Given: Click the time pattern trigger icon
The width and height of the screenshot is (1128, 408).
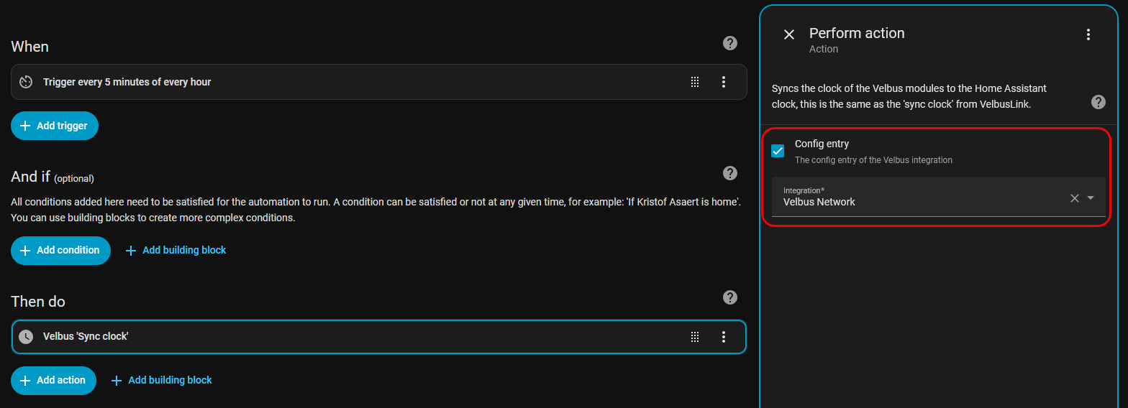Looking at the screenshot, I should coord(26,82).
